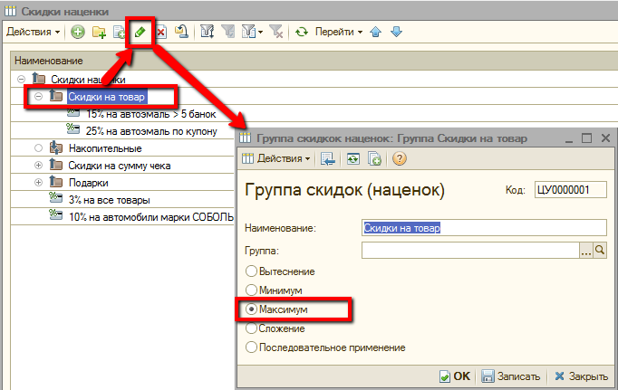Screen dimensions: 618x390
Task: Click the blue Move up arrow icon
Action: [x=378, y=33]
